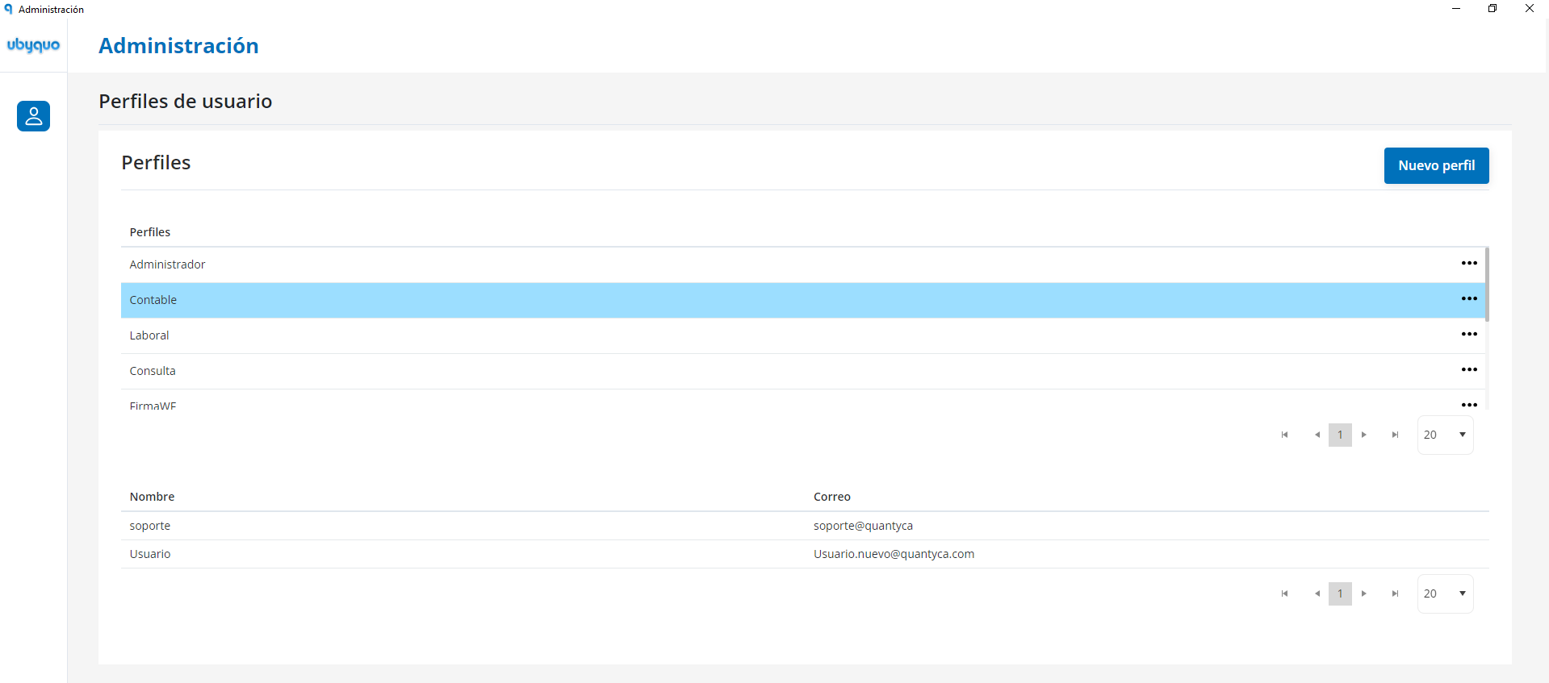The width and height of the screenshot is (1549, 683).
Task: Open options menu for Laboral profile
Action: click(1469, 335)
